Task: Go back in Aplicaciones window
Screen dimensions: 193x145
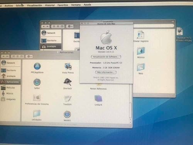Action: pyautogui.click(x=3, y=56)
